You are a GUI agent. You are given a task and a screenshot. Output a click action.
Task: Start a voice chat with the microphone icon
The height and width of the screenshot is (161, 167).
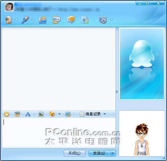coord(25,20)
